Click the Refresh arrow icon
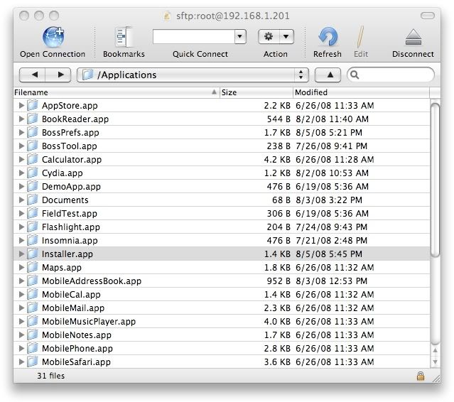 click(x=328, y=37)
